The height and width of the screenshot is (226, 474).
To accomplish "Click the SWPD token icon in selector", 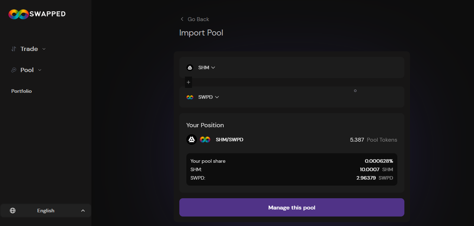I will pos(190,97).
